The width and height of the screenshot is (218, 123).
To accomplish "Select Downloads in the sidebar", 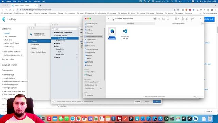I will pos(91,52).
